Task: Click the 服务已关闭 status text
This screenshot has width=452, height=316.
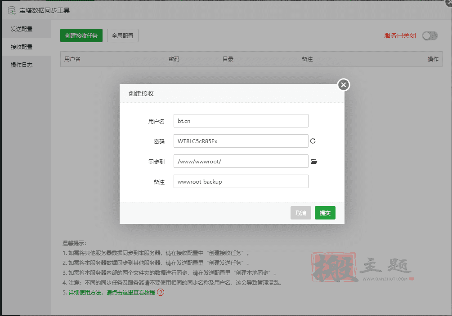Action: [x=400, y=35]
